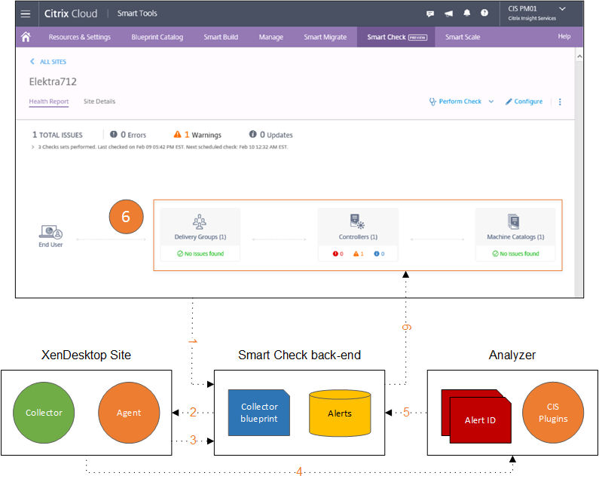
Task: Click No issues found under Delivery Groups
Action: 200,254
